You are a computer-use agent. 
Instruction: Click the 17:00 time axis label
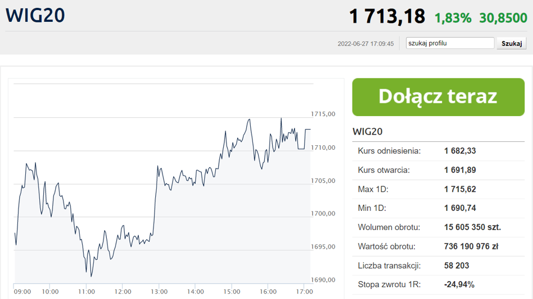click(x=305, y=292)
